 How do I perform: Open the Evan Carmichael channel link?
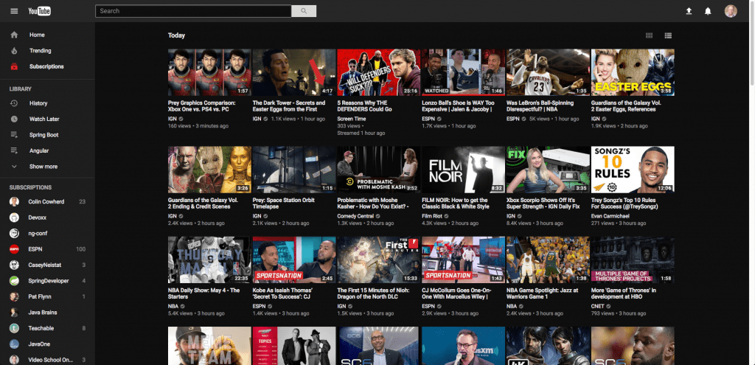(x=610, y=216)
